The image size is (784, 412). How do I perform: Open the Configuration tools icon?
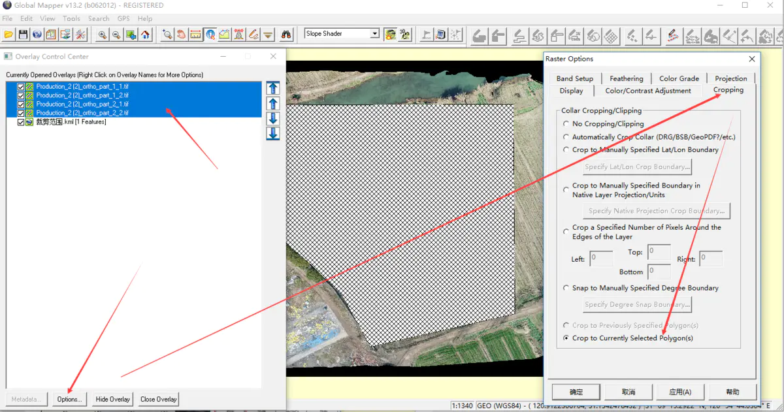(80, 34)
